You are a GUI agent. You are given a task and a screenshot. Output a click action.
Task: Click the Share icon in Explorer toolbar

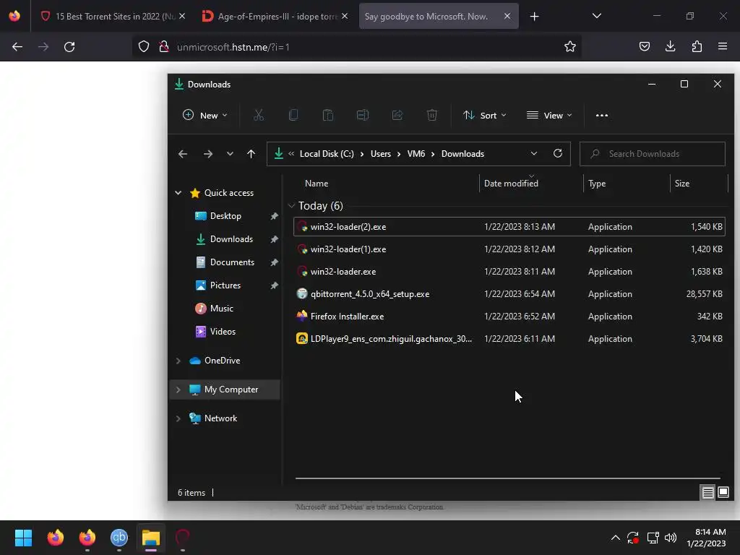point(397,115)
